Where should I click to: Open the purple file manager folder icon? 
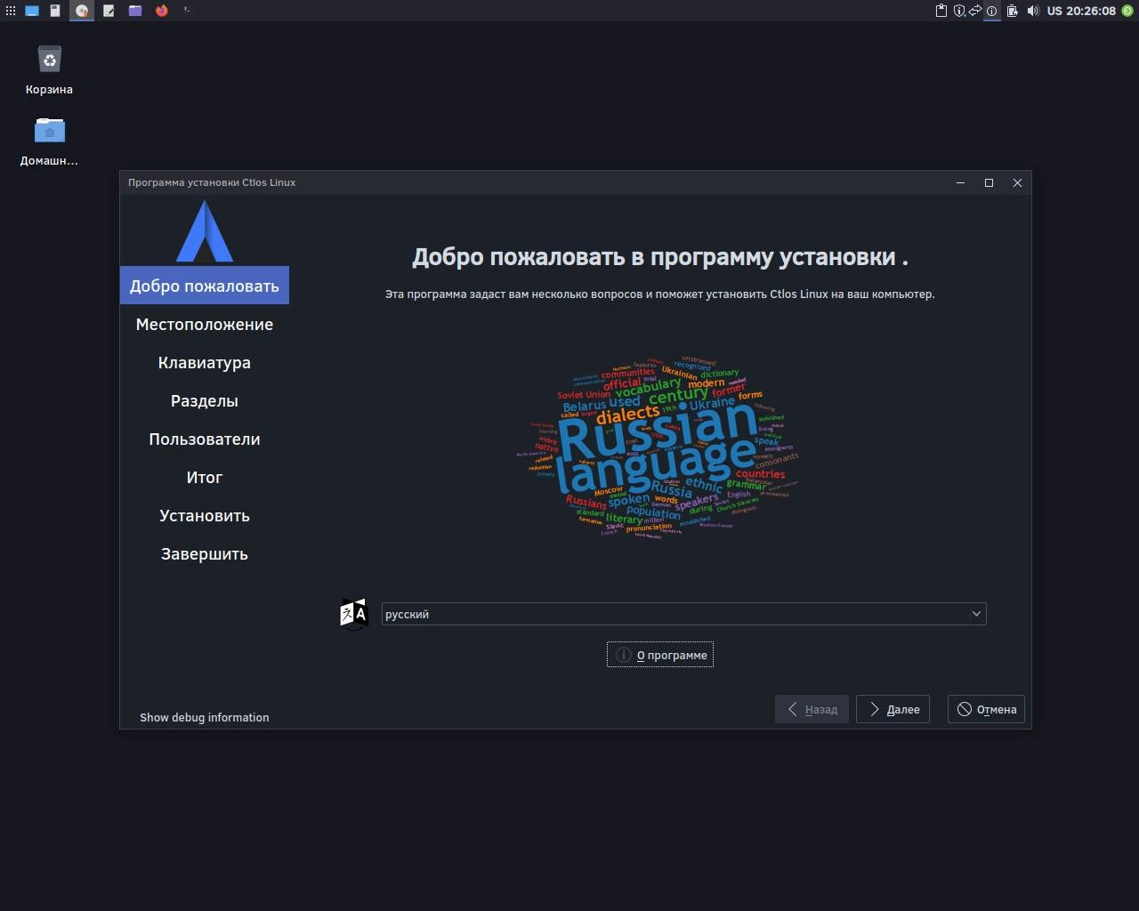135,11
